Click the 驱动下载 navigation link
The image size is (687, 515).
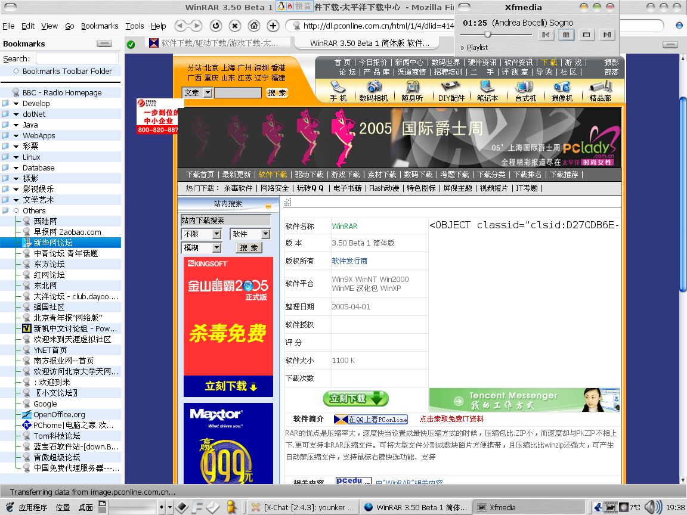[x=309, y=174]
